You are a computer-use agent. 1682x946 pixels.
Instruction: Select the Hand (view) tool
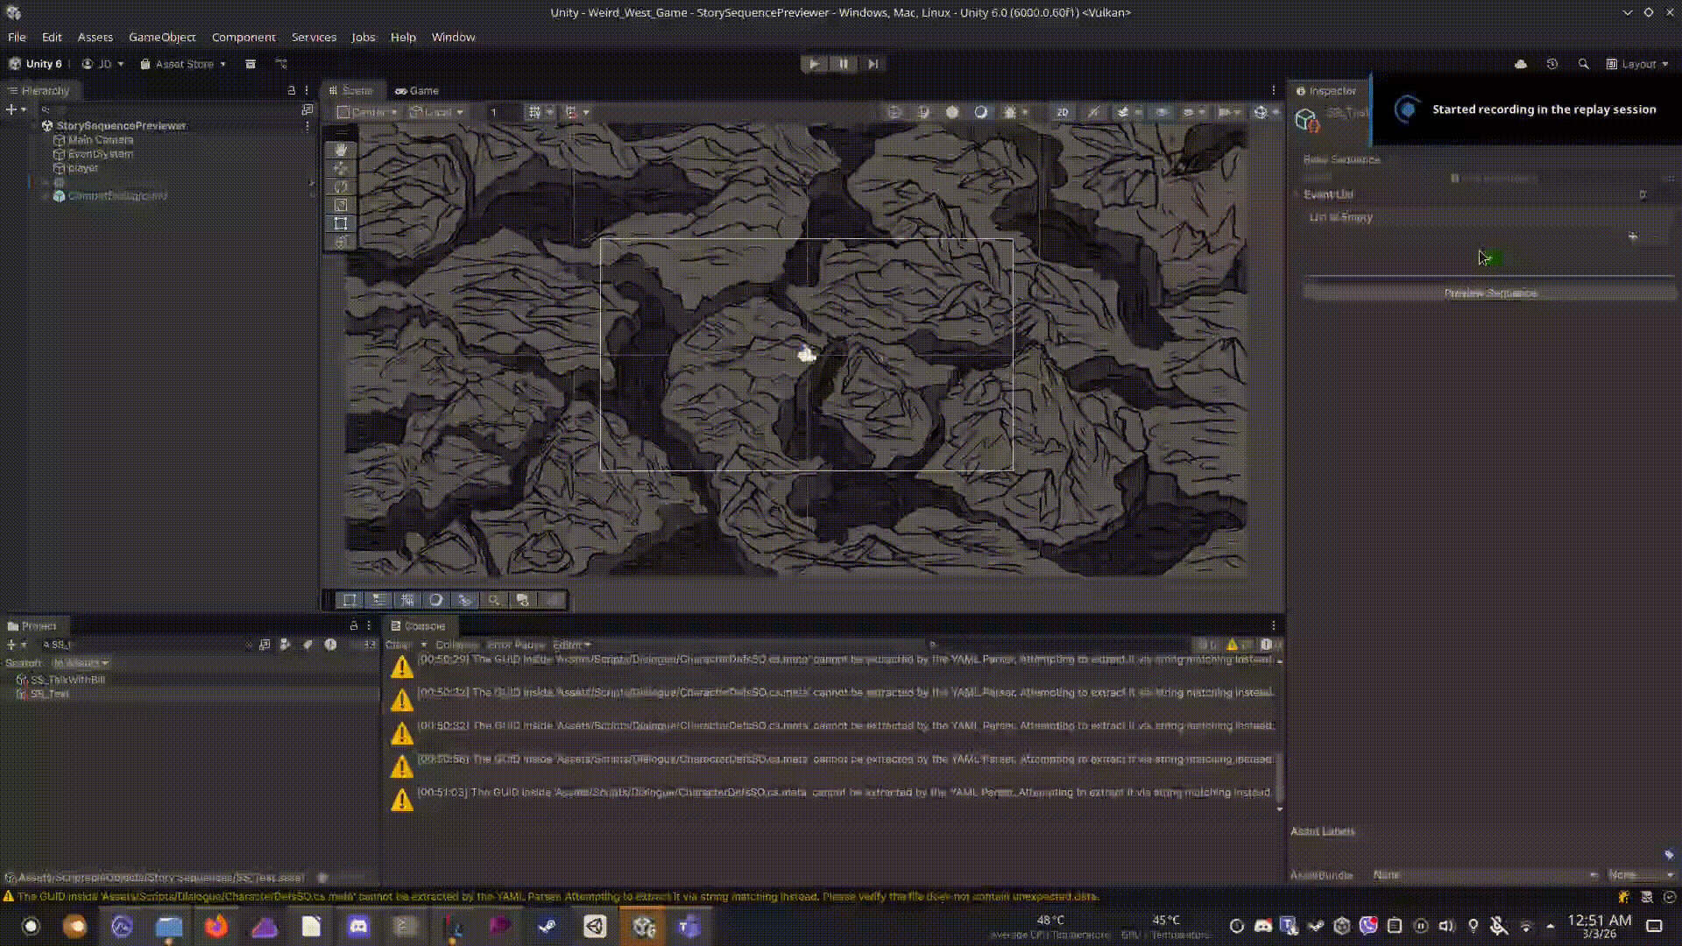(341, 150)
